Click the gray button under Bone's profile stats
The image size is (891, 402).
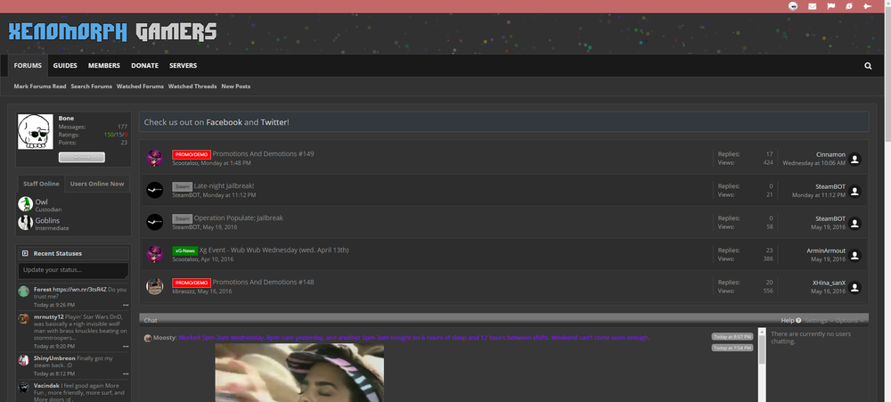82,158
